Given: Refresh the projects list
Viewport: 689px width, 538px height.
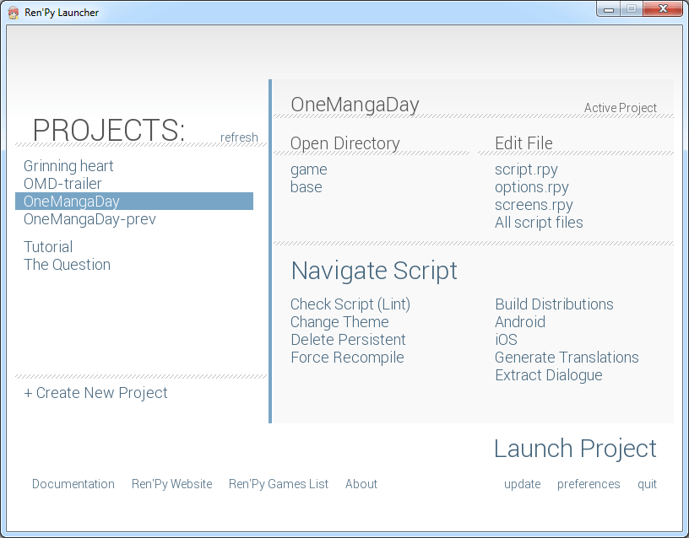Looking at the screenshot, I should pos(239,137).
